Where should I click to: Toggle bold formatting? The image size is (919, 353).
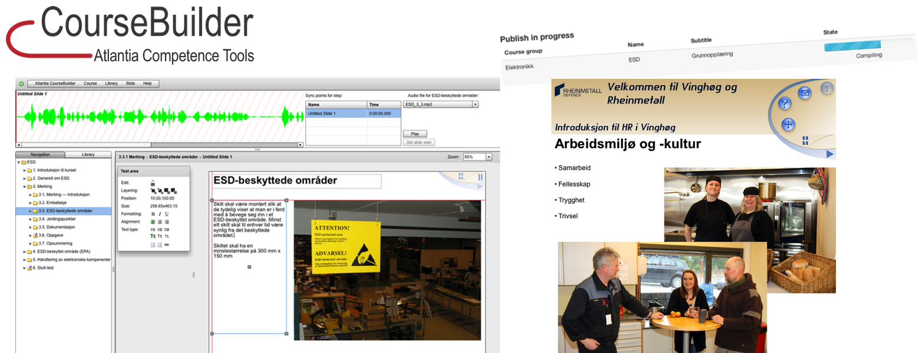(x=153, y=214)
